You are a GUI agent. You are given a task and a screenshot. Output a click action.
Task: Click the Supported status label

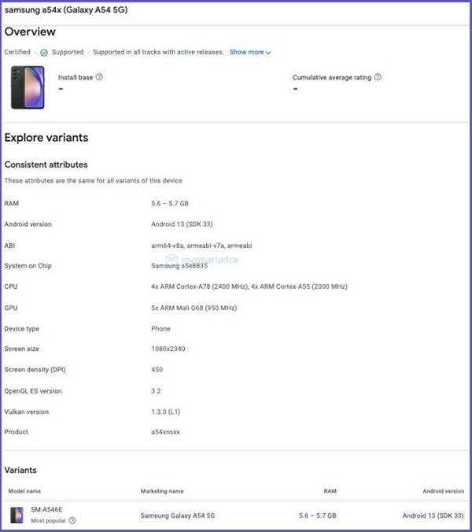tap(68, 52)
